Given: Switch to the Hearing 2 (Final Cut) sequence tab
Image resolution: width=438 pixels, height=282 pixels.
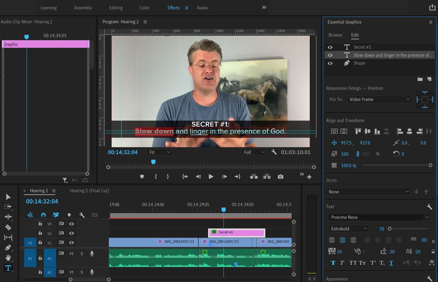Looking at the screenshot, I should point(89,191).
